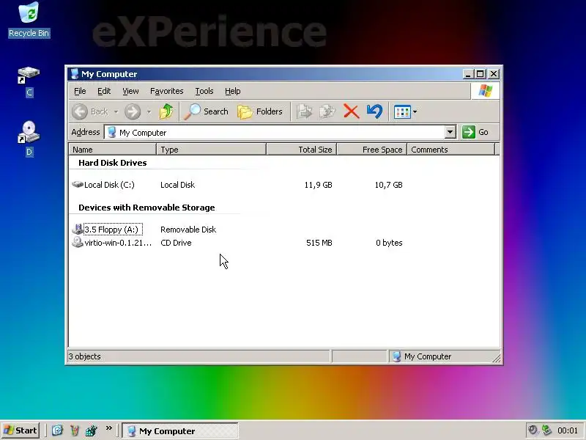
Task: Expand the Back history dropdown arrow
Action: pyautogui.click(x=116, y=112)
